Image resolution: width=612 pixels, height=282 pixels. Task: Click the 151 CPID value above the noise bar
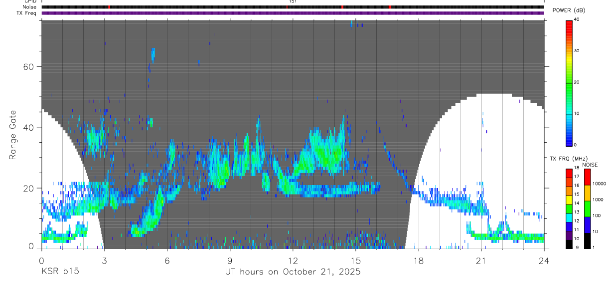coord(293,1)
